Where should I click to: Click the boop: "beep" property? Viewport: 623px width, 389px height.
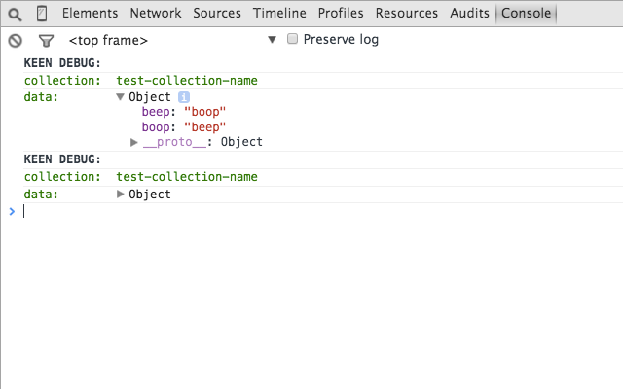(x=184, y=127)
